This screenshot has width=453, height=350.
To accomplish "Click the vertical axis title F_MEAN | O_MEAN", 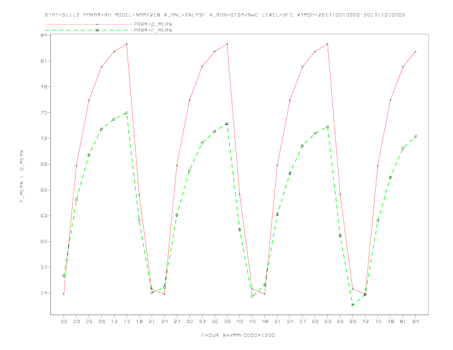I will [22, 176].
